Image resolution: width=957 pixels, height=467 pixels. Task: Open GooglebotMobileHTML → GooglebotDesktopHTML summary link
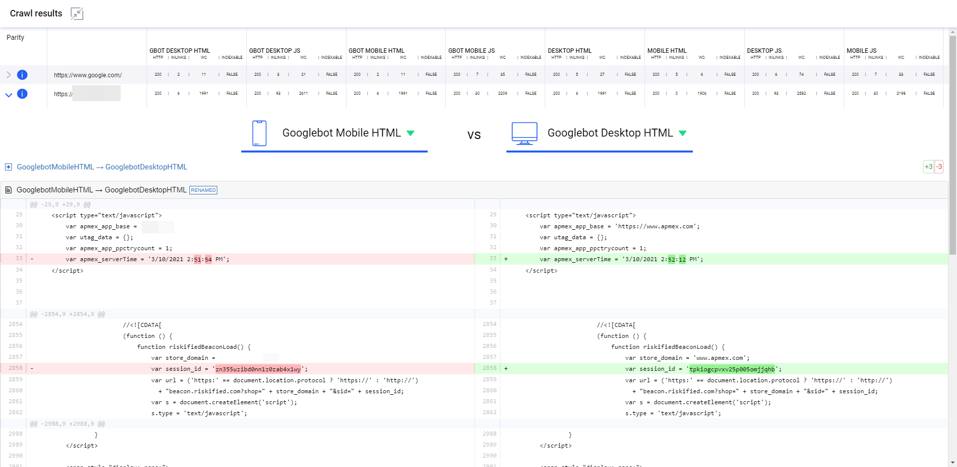coord(102,167)
